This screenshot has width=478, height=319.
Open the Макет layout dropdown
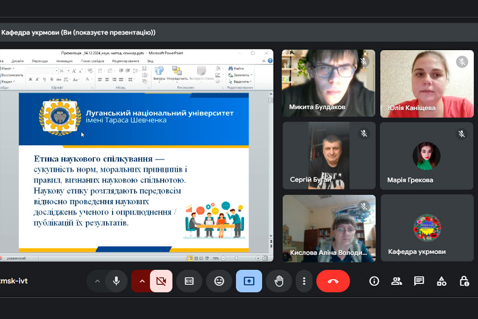7,69
